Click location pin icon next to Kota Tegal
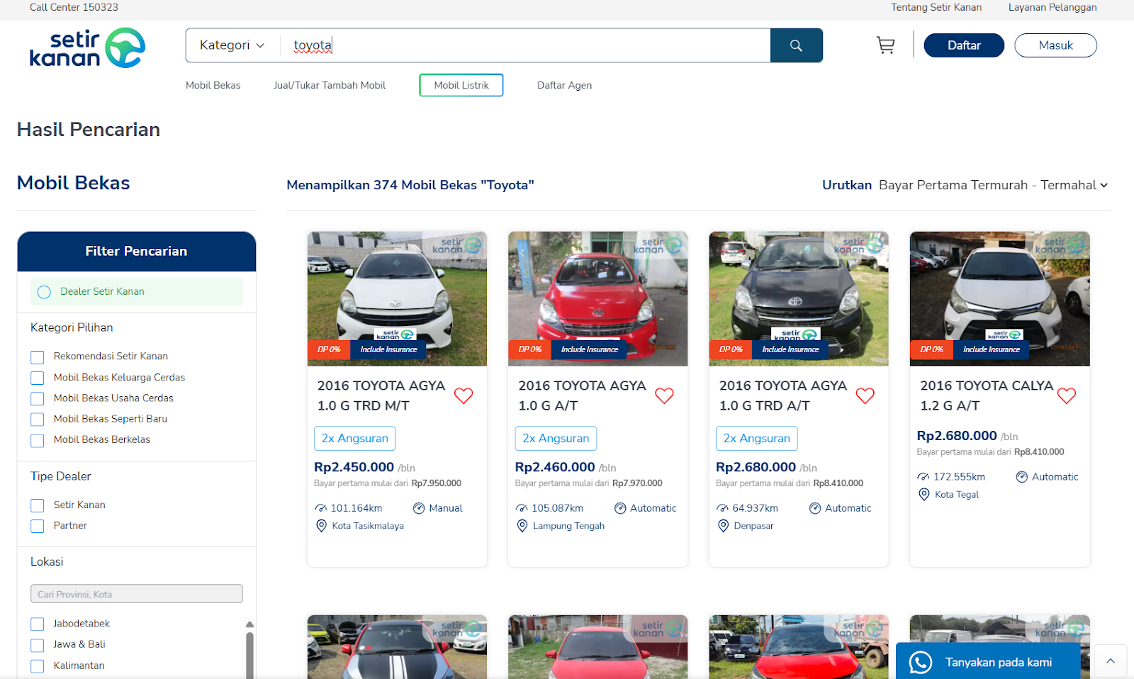The image size is (1134, 679). click(x=924, y=495)
